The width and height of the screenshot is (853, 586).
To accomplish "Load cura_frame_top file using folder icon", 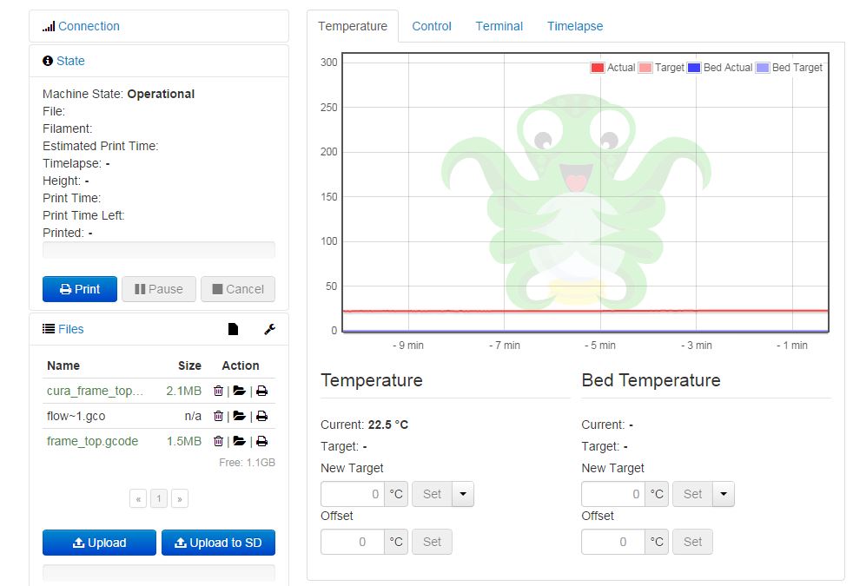I will (x=240, y=391).
